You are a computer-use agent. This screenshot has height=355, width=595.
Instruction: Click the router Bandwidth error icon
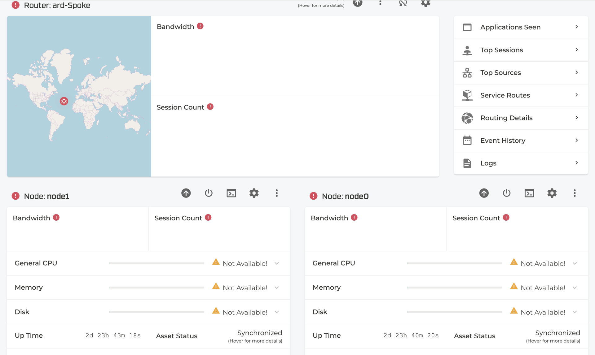(x=200, y=26)
